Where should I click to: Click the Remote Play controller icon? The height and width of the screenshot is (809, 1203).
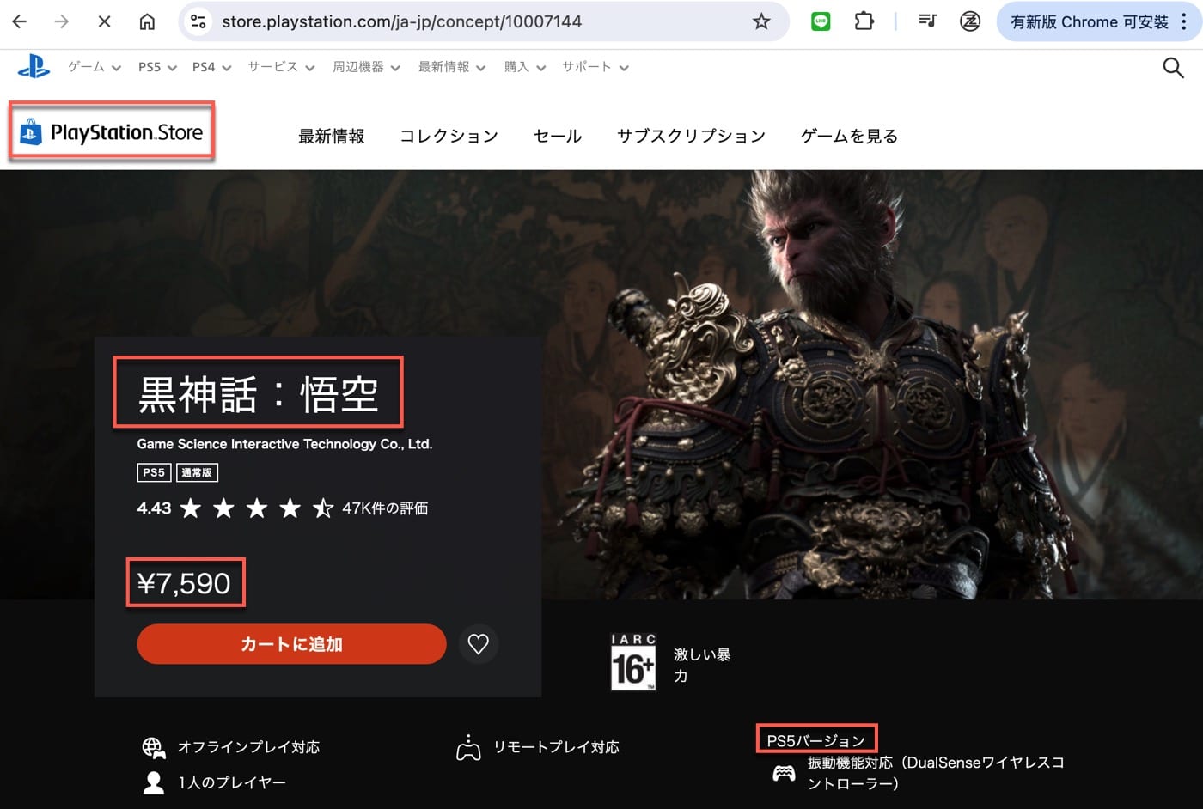click(468, 747)
